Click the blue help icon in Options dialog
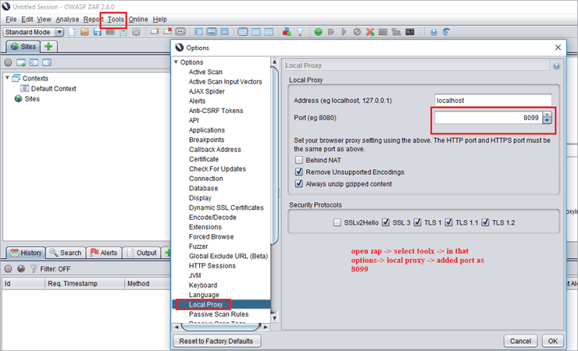578x351 pixels. tap(556, 66)
